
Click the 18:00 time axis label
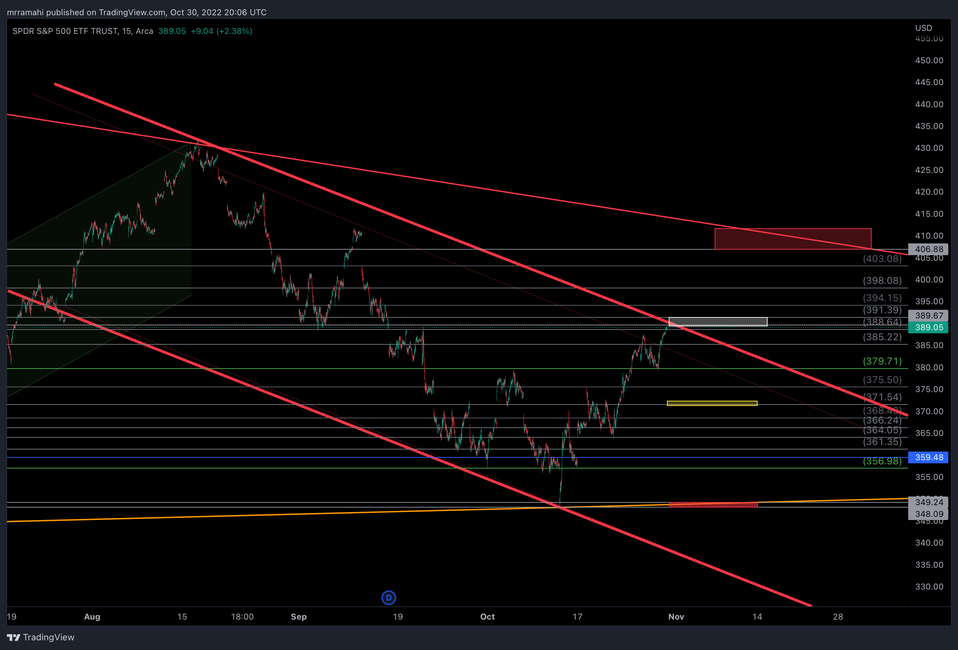pyautogui.click(x=242, y=616)
